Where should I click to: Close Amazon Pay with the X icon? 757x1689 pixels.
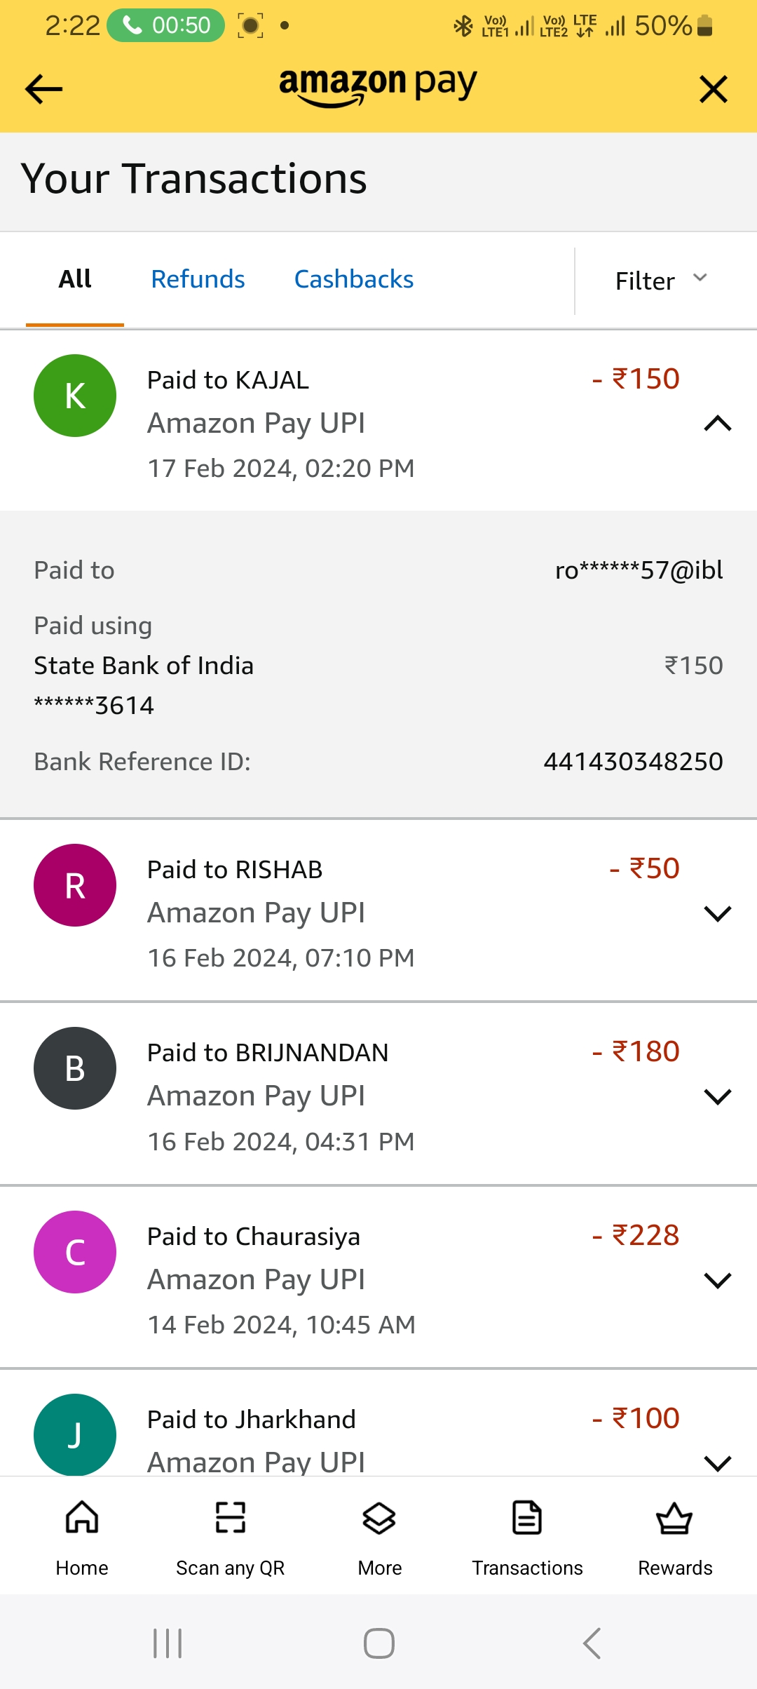click(x=713, y=90)
